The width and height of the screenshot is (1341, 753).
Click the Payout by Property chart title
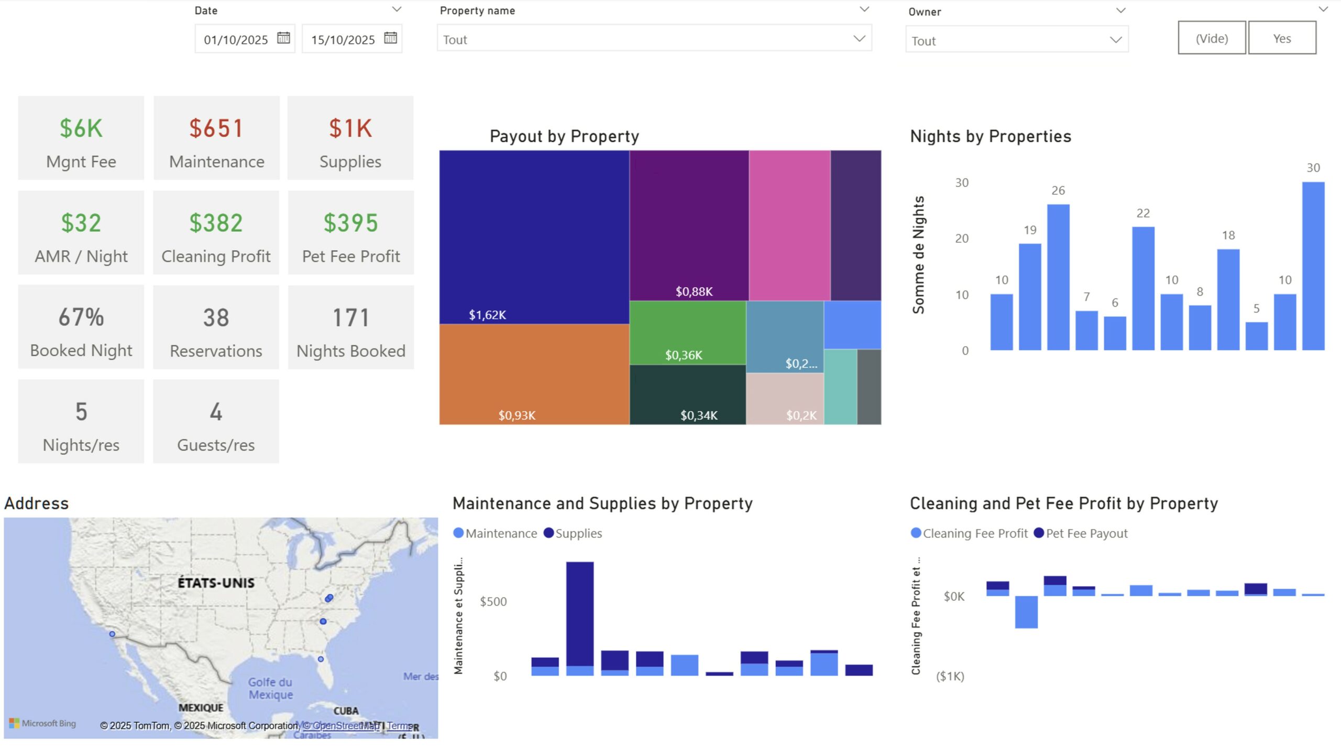[564, 137]
